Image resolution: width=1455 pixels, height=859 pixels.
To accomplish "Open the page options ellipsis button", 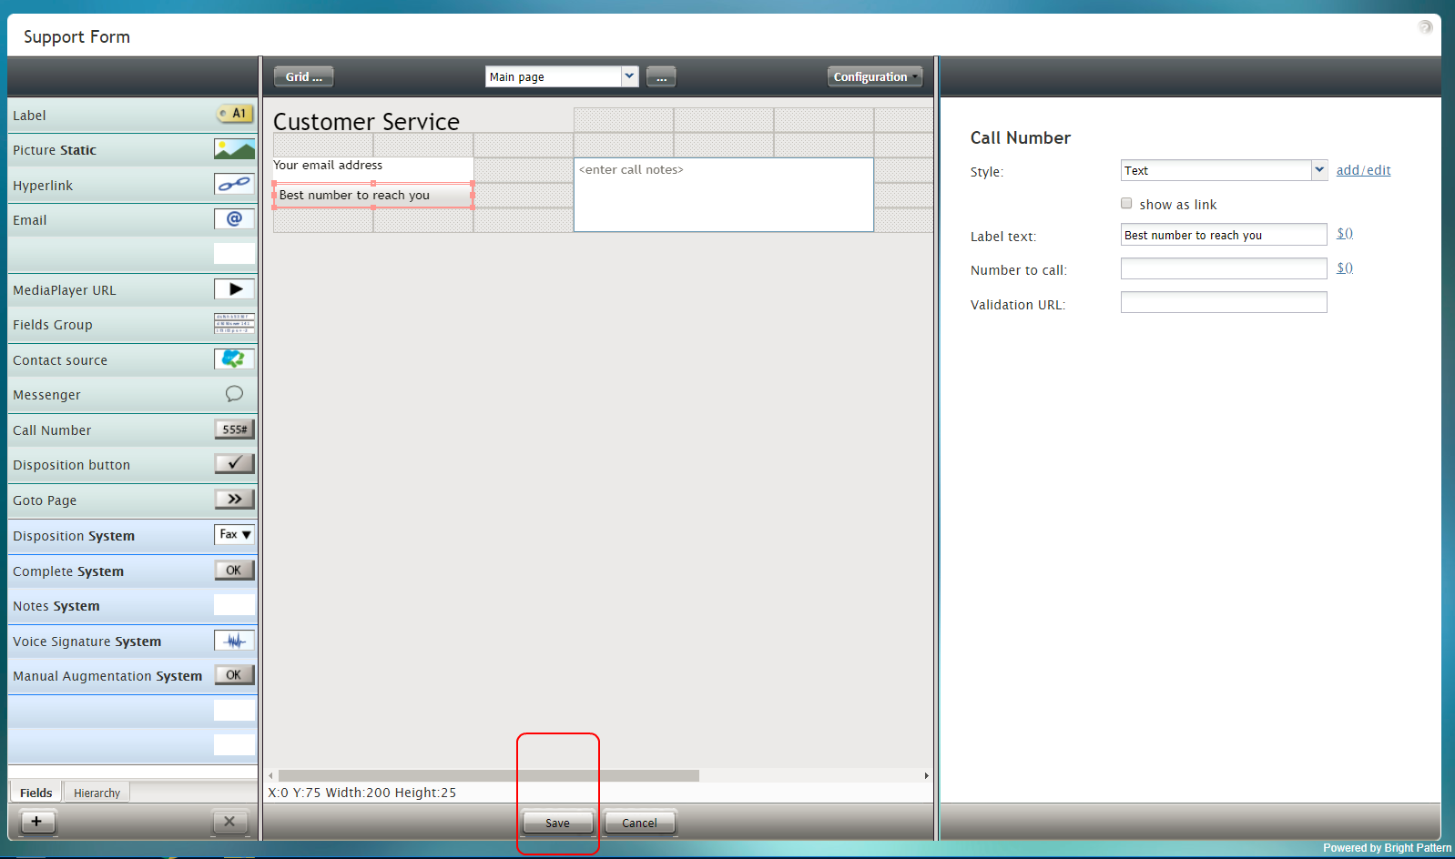I will (661, 76).
